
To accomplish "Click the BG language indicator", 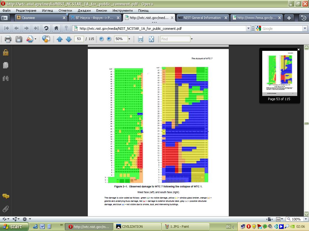I will 228,226.
